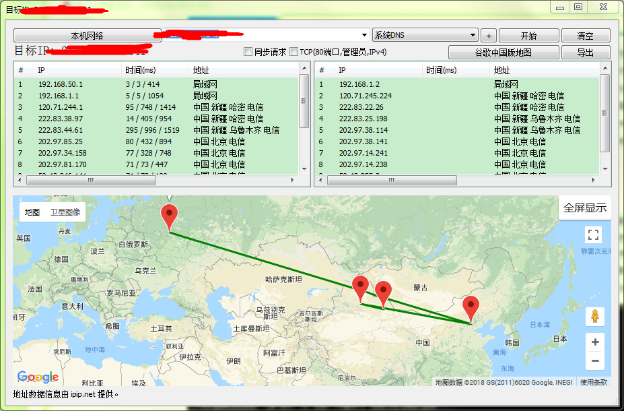Click the Beijing map marker pin
The image size is (624, 411).
coord(471,309)
